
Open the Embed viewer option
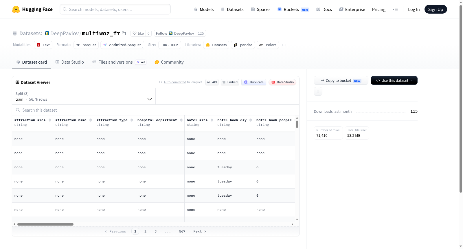[x=230, y=82]
